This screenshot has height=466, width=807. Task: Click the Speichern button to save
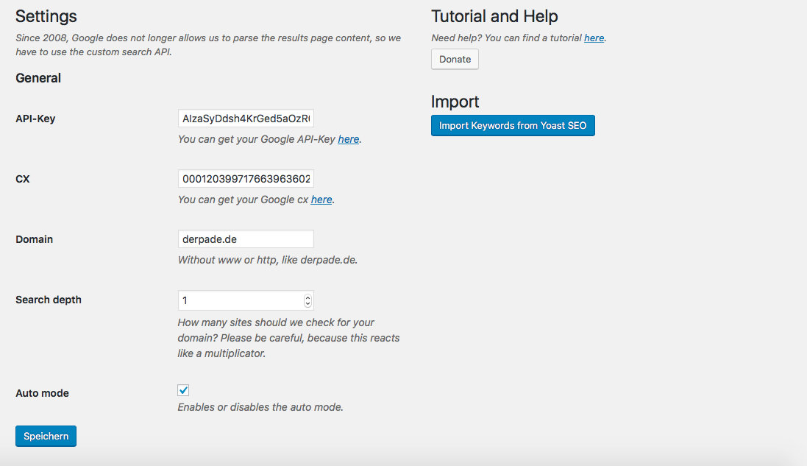46,436
